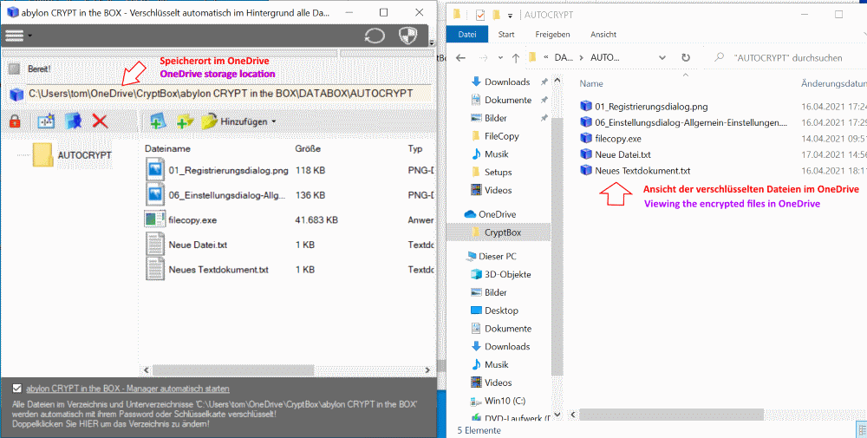Viewport: 867px width, 438px height.
Task: Click the blue cube icon beside path field
Action: [x=16, y=94]
